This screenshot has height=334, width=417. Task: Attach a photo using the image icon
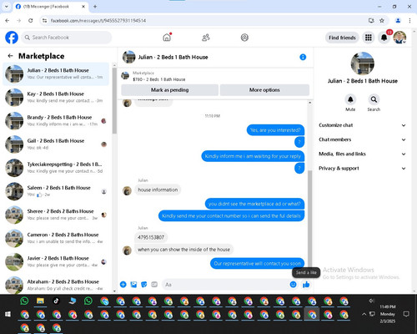coord(133,285)
